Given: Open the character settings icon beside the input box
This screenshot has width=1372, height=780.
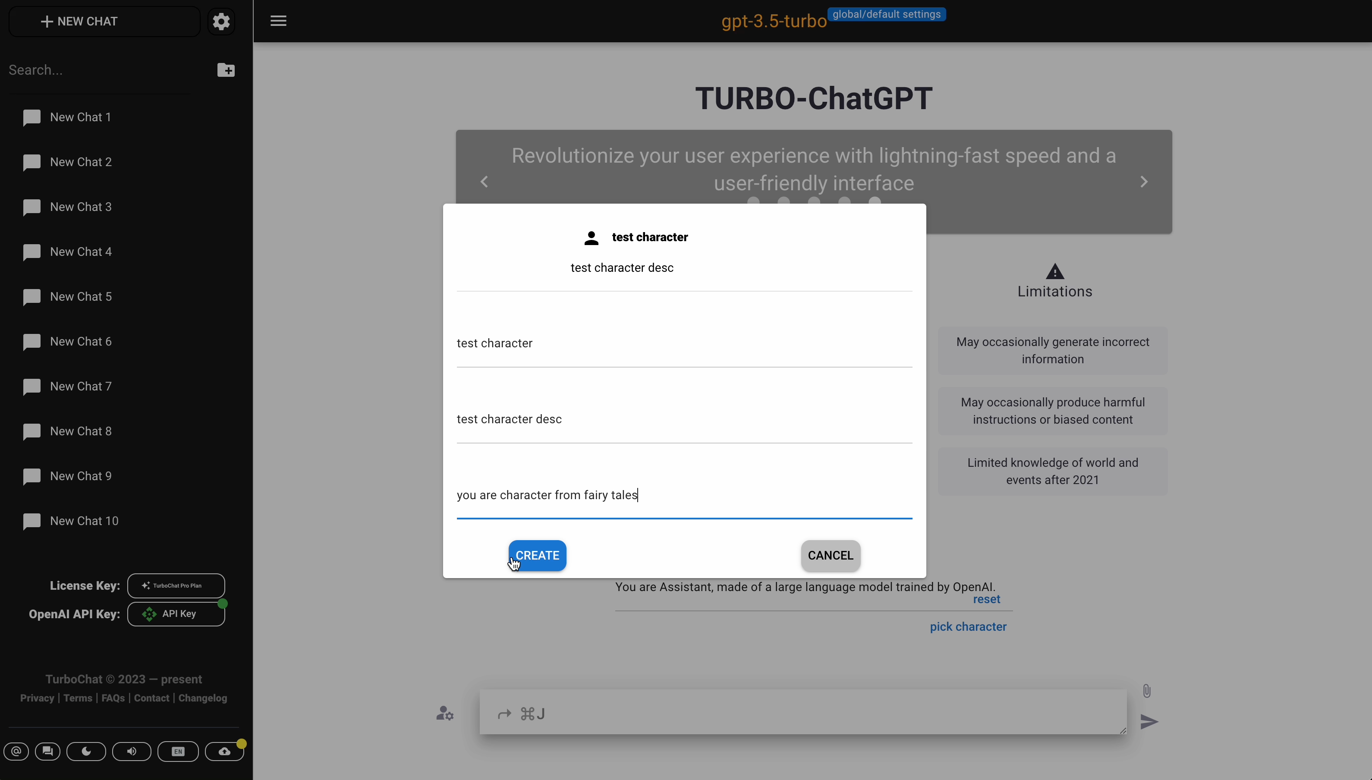Looking at the screenshot, I should (x=445, y=714).
